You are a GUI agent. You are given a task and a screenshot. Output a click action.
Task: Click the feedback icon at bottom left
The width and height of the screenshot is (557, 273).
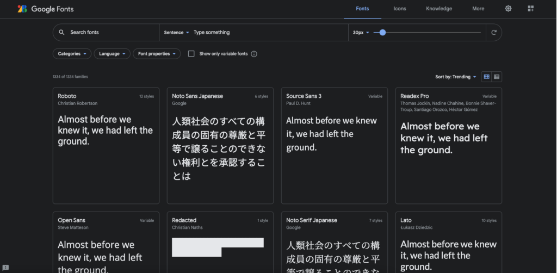5,268
